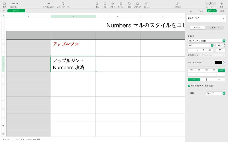Image resolution: width=228 pixels, height=142 pixels.
Task: Open the View (表示) sidebar menu icon
Action: (x=4, y=3)
